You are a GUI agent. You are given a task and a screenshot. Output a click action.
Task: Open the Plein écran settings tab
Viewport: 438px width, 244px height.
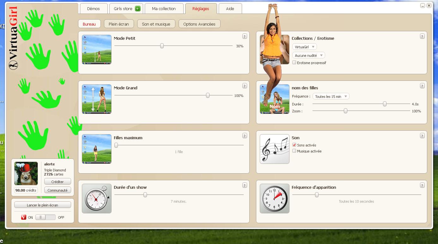point(119,24)
